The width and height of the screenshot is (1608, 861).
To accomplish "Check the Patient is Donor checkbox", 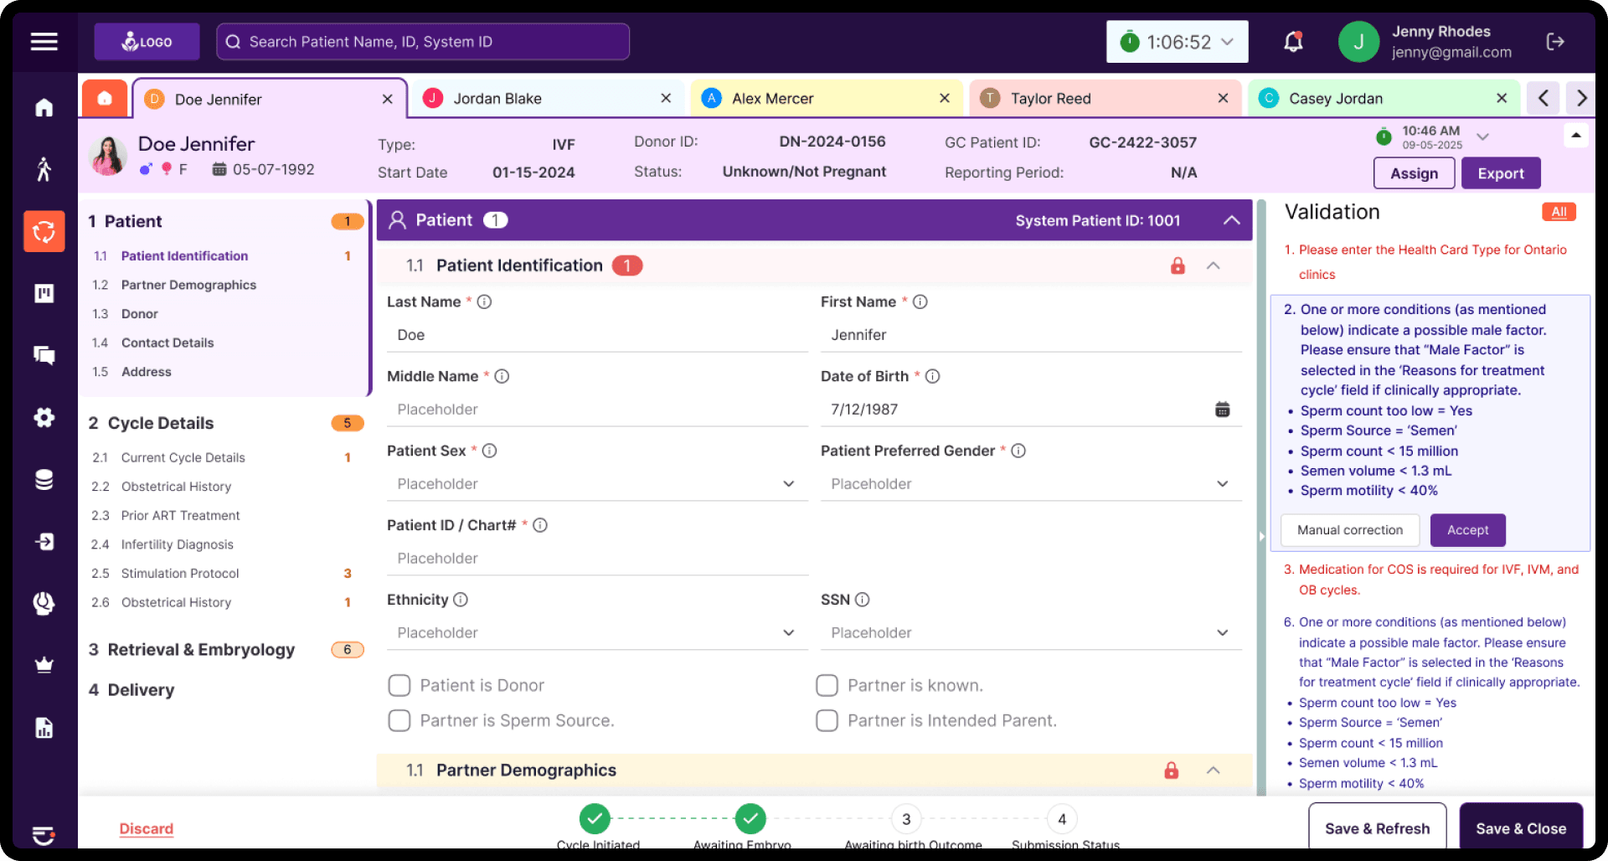I will (x=399, y=685).
